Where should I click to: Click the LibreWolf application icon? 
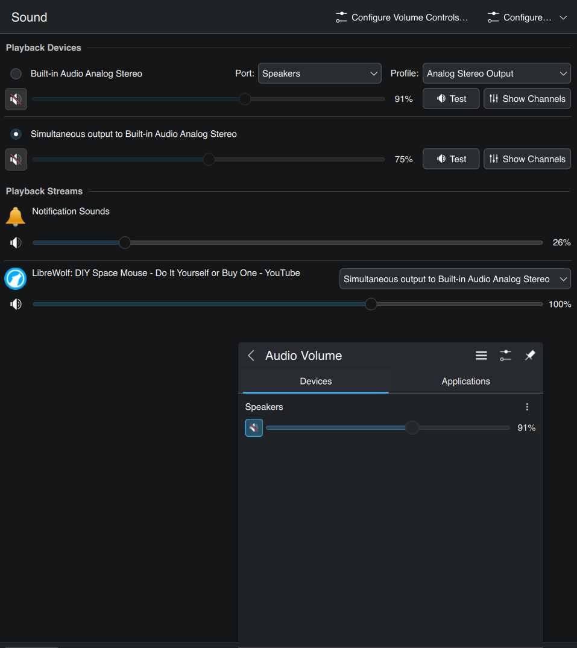pyautogui.click(x=16, y=278)
